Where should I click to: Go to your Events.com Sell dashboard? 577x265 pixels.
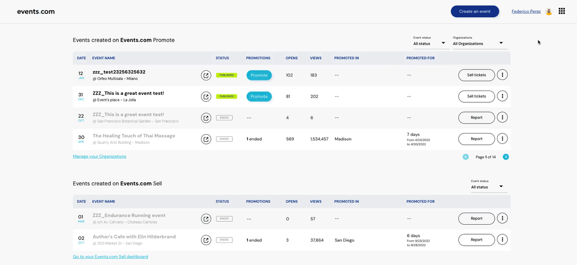[x=110, y=257]
